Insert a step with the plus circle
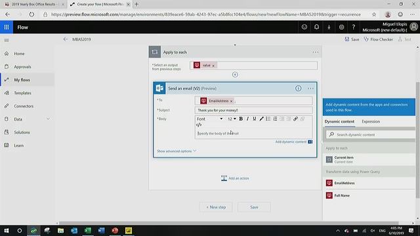420x236 pixels. pyautogui.click(x=235, y=75)
